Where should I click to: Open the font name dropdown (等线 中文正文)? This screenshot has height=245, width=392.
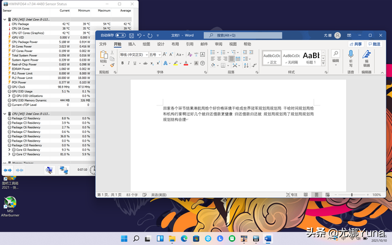(132, 55)
